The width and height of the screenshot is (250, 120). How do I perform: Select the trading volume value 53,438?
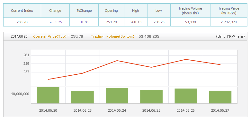pos(190,22)
